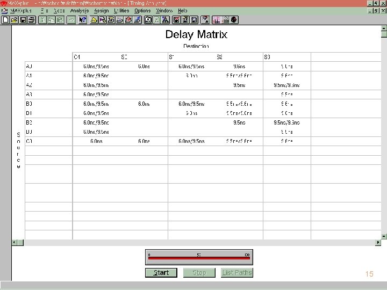
Task: Select the pink Delay Matrix analysis icon
Action: pyautogui.click(x=217, y=20)
